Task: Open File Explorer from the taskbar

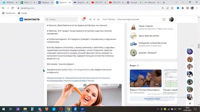Action: [x=25, y=109]
